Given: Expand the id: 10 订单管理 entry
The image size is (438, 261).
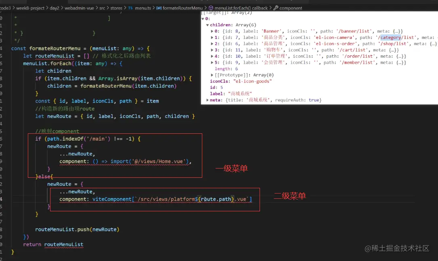Looking at the screenshot, I should pyautogui.click(x=212, y=56).
